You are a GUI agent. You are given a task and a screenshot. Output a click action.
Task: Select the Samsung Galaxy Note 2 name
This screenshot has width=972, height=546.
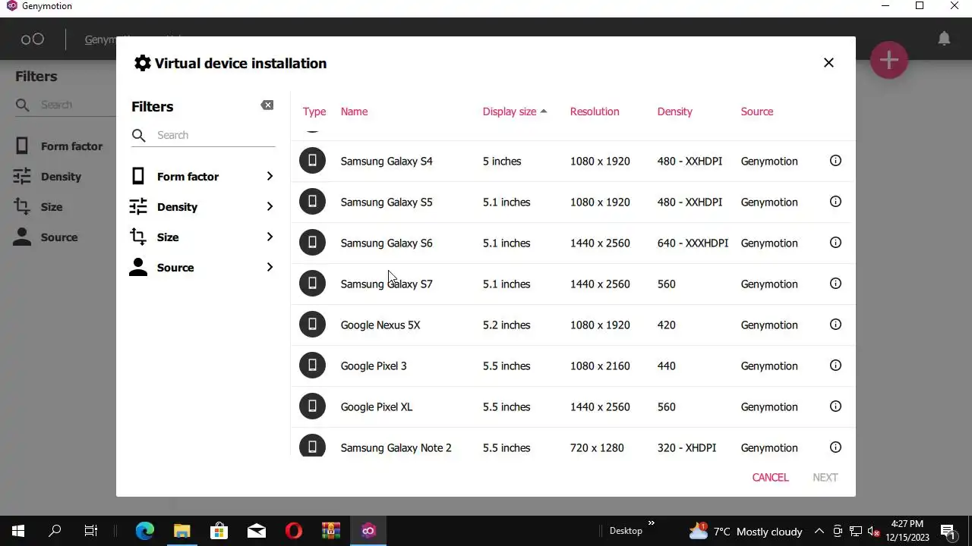(x=396, y=447)
